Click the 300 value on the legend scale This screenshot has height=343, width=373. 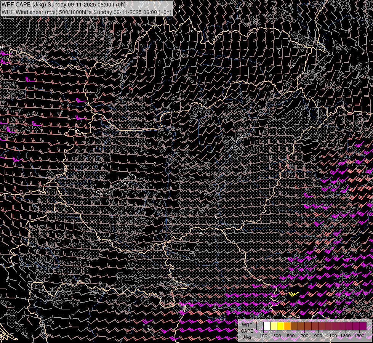click(277, 336)
